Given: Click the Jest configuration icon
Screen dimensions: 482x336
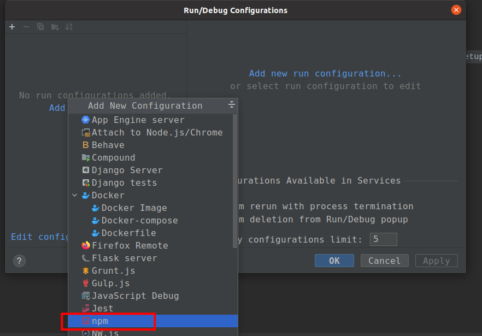Looking at the screenshot, I should pyautogui.click(x=85, y=309).
